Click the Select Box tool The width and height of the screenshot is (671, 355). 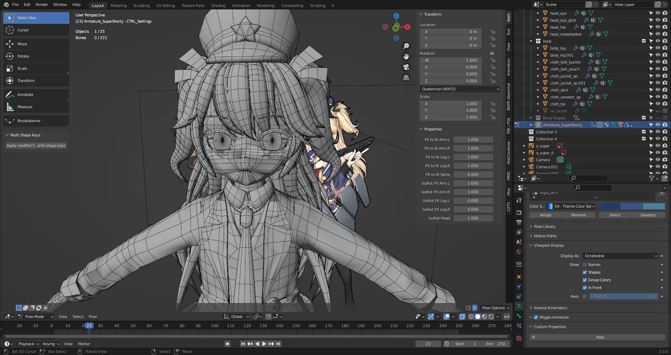tap(36, 18)
